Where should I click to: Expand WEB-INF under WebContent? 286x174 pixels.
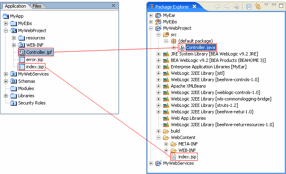[x=166, y=150]
